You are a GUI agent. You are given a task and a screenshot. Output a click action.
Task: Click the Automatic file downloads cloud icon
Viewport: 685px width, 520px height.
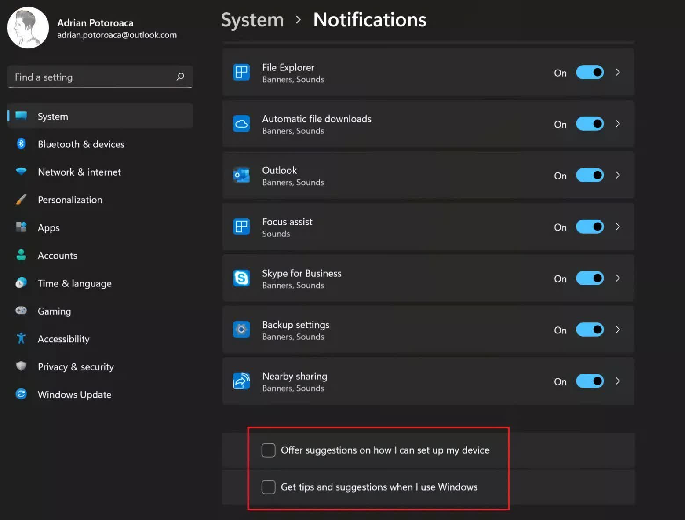241,124
